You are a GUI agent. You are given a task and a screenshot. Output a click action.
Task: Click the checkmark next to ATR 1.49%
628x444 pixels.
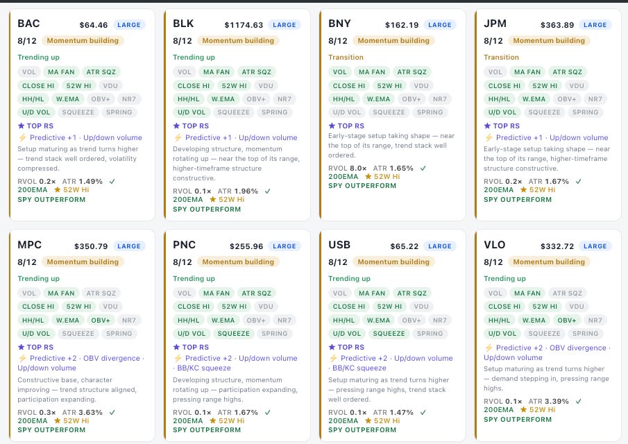(112, 181)
